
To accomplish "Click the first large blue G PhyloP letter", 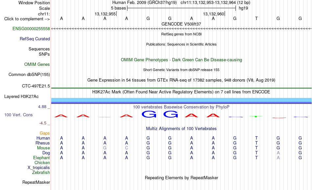I will click(149, 114).
